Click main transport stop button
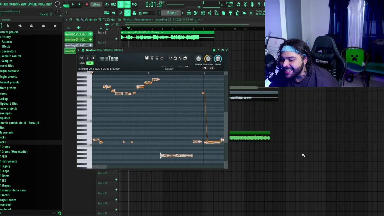384x216 pixels. (79, 4)
